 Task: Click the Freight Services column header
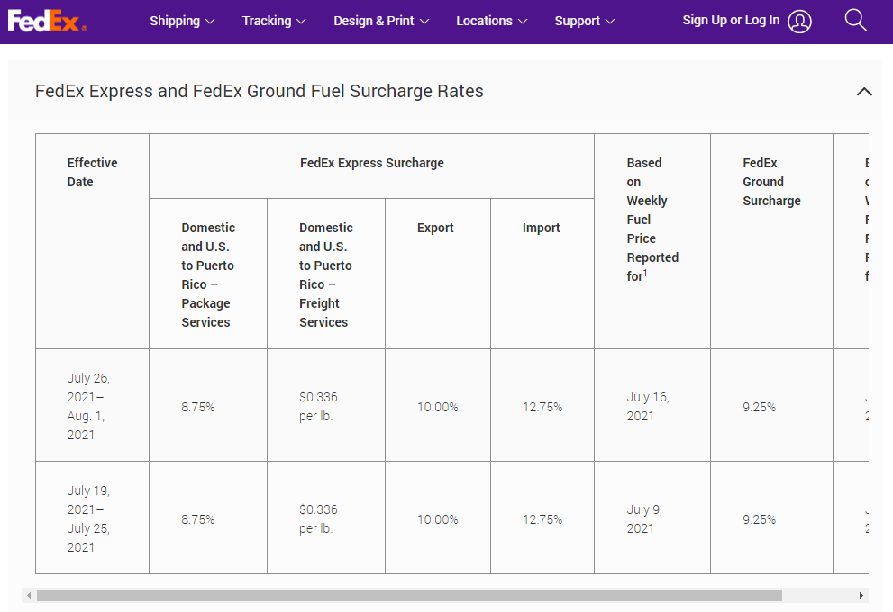(326, 274)
